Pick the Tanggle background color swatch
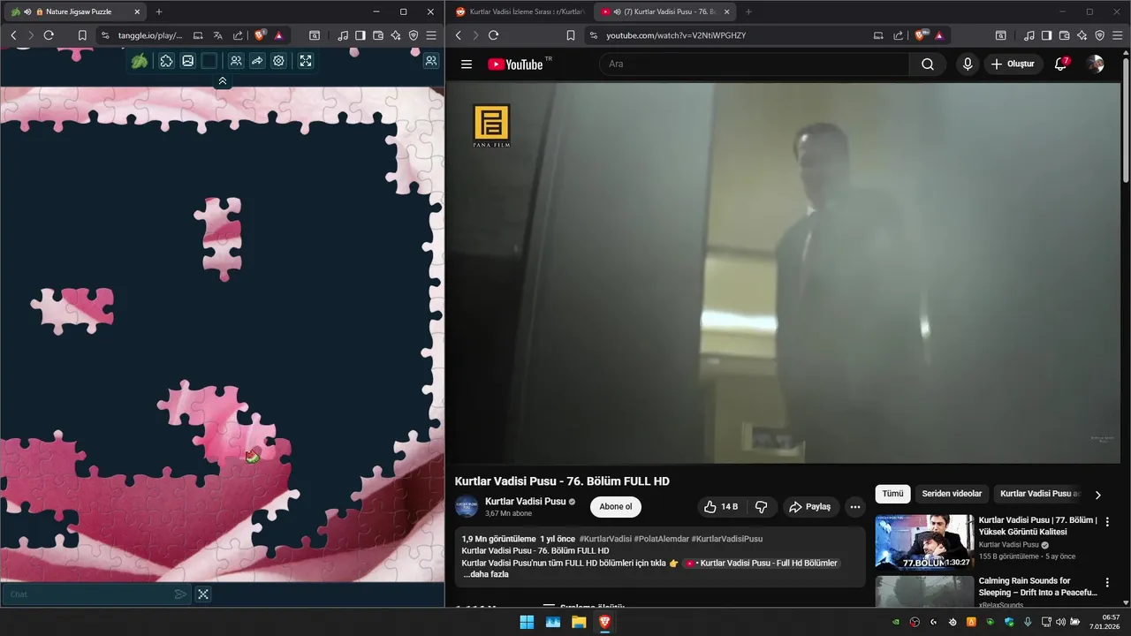This screenshot has height=636, width=1131. click(x=209, y=61)
